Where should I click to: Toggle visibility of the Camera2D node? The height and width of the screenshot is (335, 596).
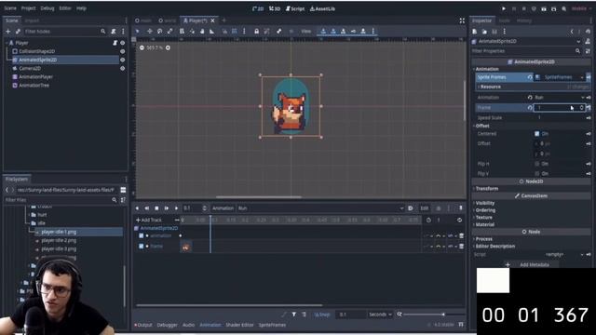(x=122, y=68)
